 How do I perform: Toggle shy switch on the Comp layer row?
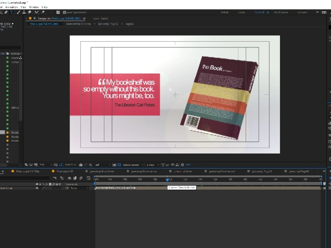[x=37, y=188]
